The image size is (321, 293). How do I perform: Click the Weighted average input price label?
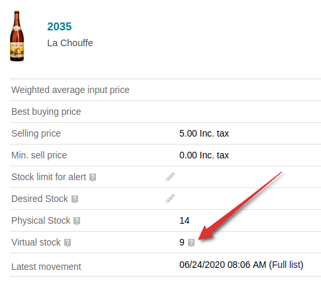(x=70, y=90)
